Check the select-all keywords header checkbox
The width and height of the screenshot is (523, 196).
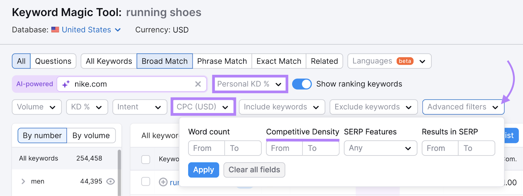(145, 159)
